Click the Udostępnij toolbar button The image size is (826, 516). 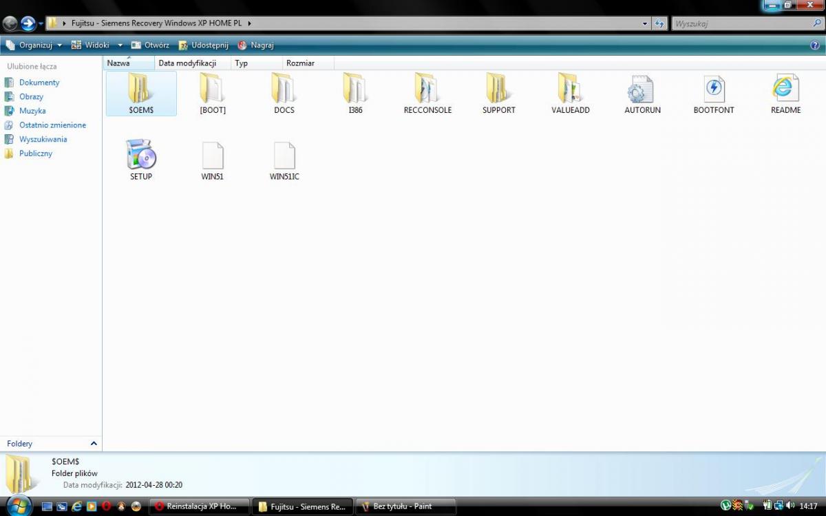(203, 45)
